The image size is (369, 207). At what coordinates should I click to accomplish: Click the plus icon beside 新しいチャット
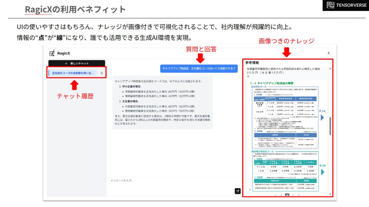[x=66, y=64]
